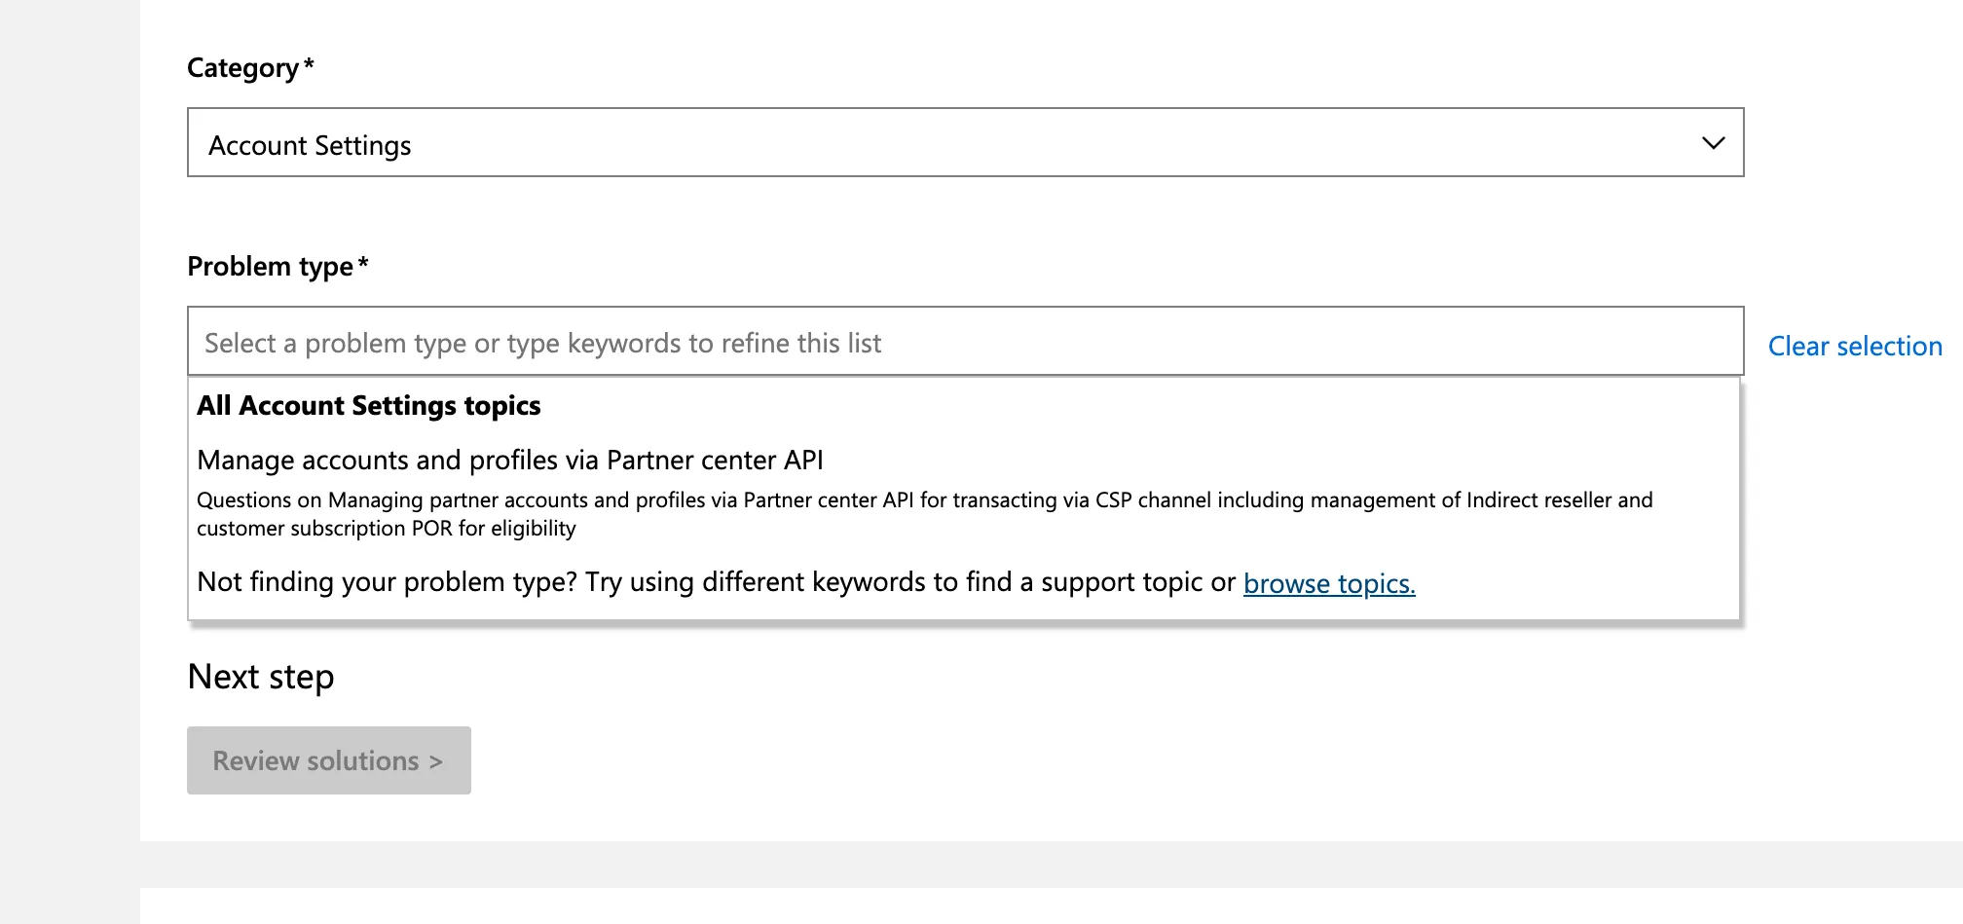Open the Category dropdown showing Account Settings

click(965, 142)
